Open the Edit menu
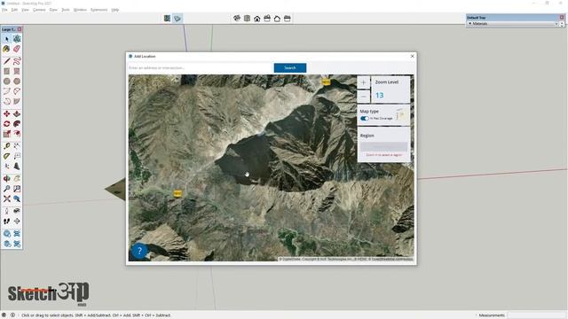The height and width of the screenshot is (319, 568). pos(14,10)
